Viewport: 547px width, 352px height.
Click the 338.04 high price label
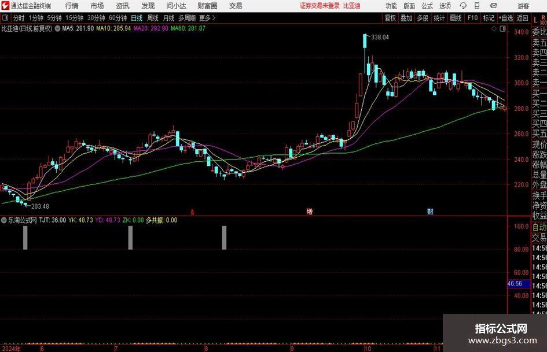pyautogui.click(x=380, y=38)
